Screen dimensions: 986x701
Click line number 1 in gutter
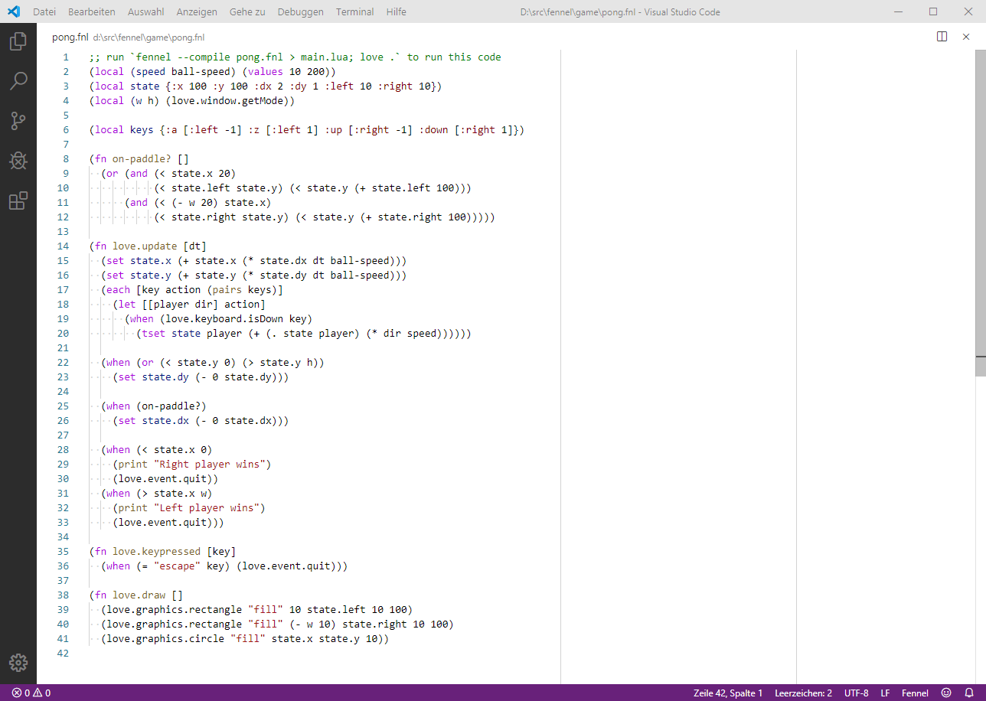(x=66, y=57)
